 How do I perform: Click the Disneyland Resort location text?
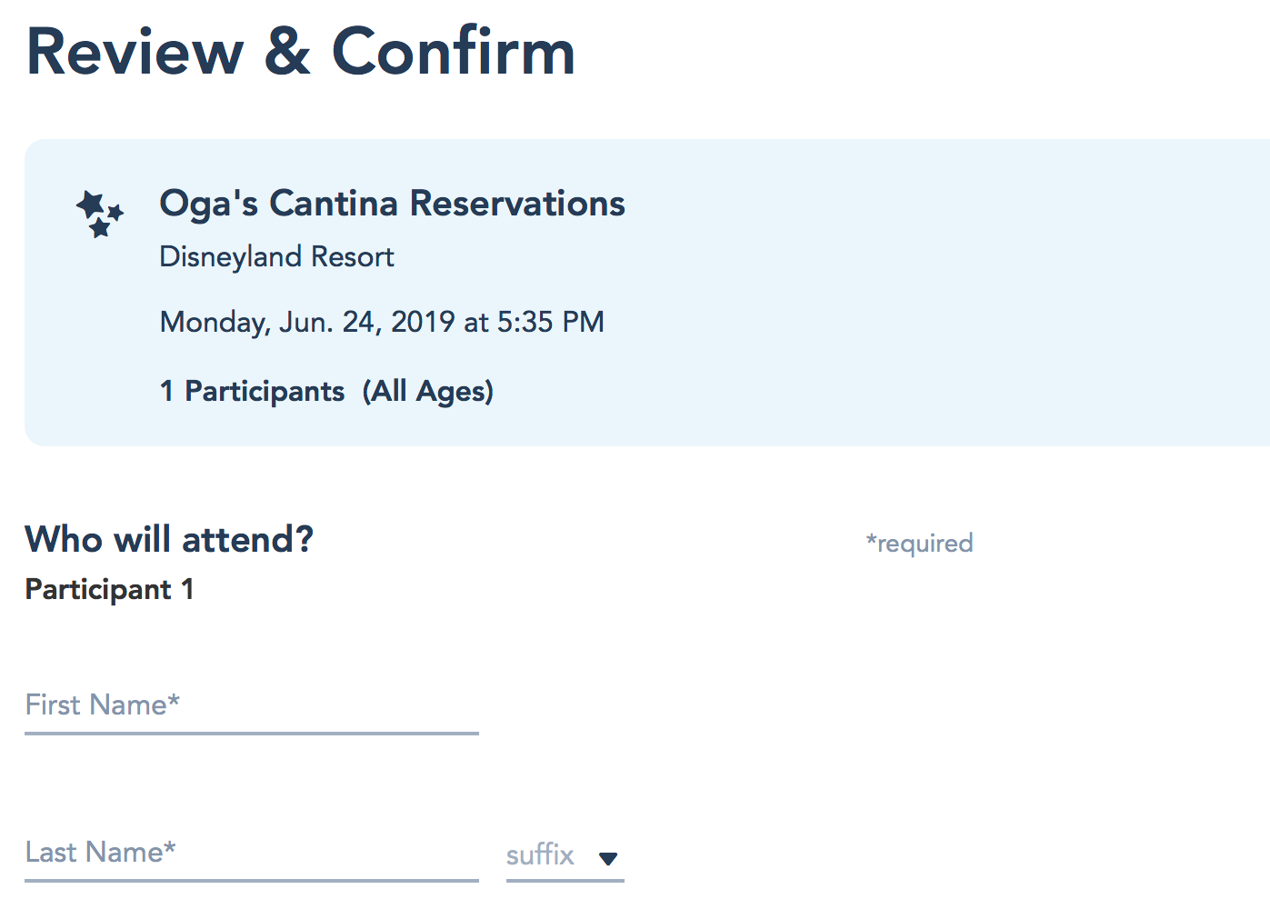click(x=276, y=257)
